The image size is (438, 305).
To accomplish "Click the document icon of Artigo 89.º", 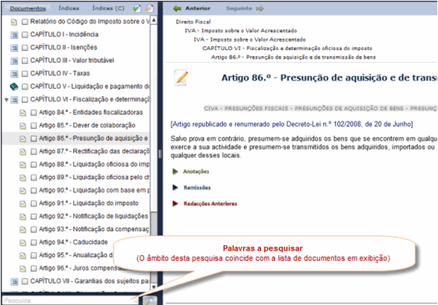I will tap(22, 177).
